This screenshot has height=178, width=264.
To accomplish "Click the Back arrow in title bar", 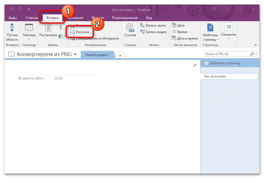I will [x=12, y=9].
